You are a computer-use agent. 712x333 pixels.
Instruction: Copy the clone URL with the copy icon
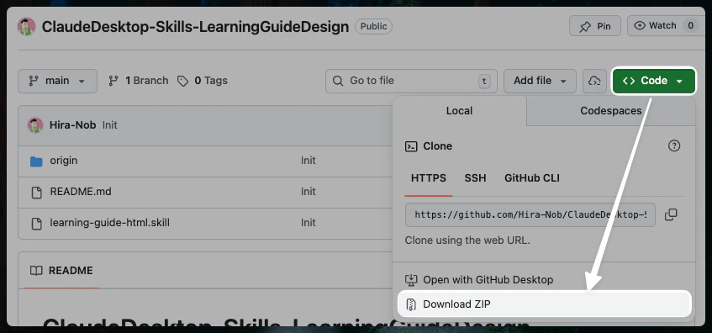[671, 214]
